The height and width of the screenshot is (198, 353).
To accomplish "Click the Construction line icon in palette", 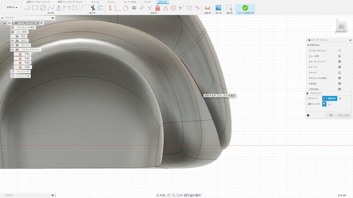I will 339,51.
